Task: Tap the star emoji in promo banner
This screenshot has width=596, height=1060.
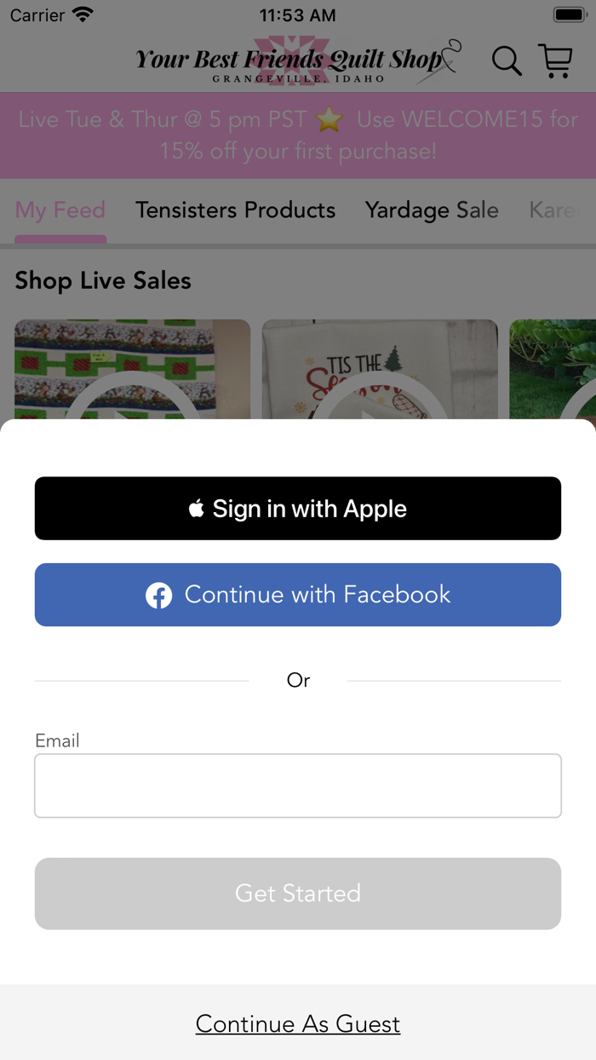Action: (x=329, y=119)
